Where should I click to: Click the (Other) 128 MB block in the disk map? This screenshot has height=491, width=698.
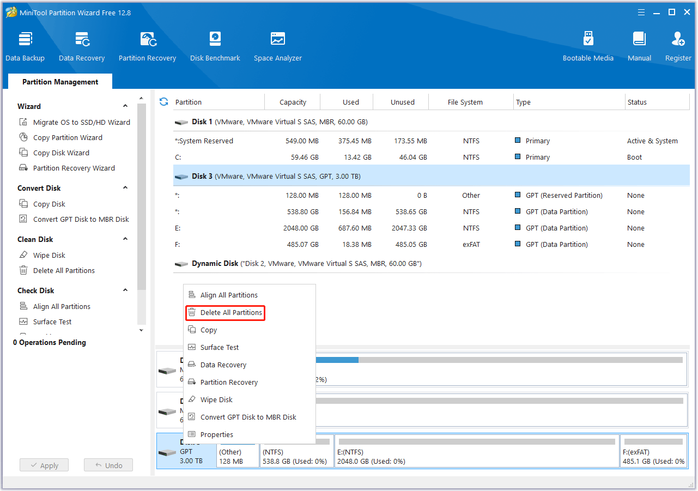238,456
